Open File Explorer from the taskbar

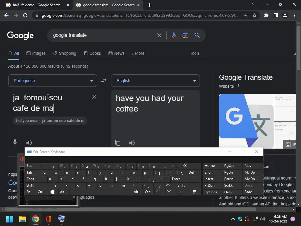(x=22, y=219)
